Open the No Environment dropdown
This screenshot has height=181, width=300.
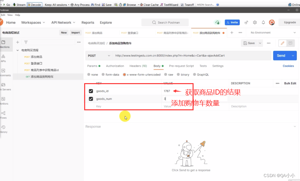pos(273,33)
